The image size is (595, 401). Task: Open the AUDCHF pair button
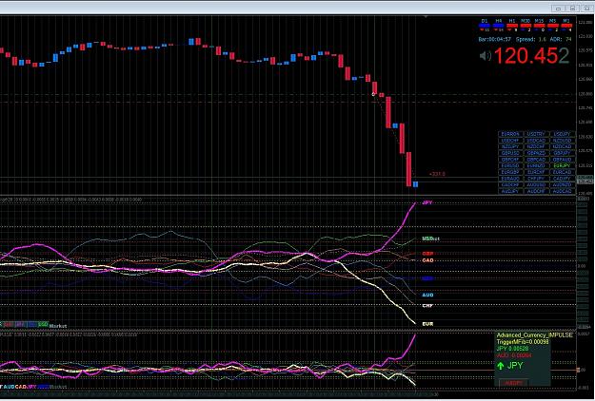pos(537,191)
